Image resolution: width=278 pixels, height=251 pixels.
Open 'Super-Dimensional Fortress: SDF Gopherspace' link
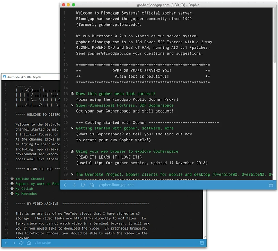pyautogui.click(x=125, y=105)
